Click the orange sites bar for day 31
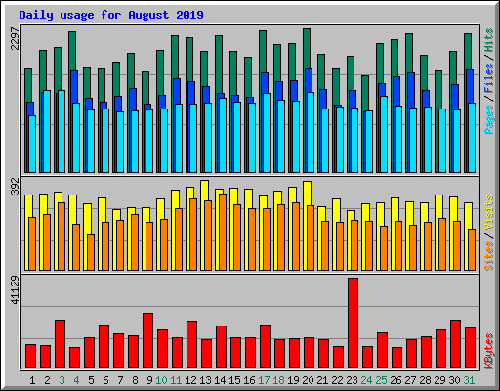 coord(472,249)
